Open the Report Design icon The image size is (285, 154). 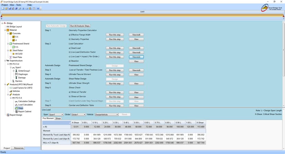[8, 115]
